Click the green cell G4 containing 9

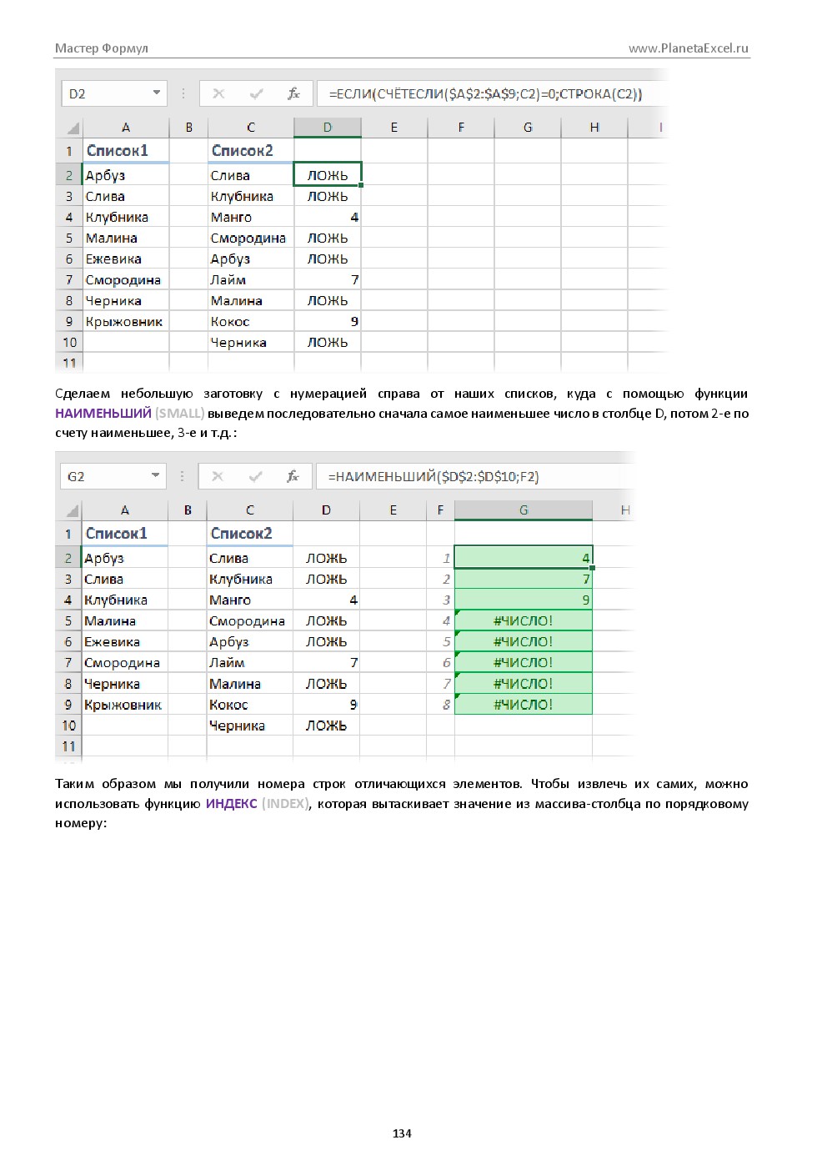click(x=524, y=600)
